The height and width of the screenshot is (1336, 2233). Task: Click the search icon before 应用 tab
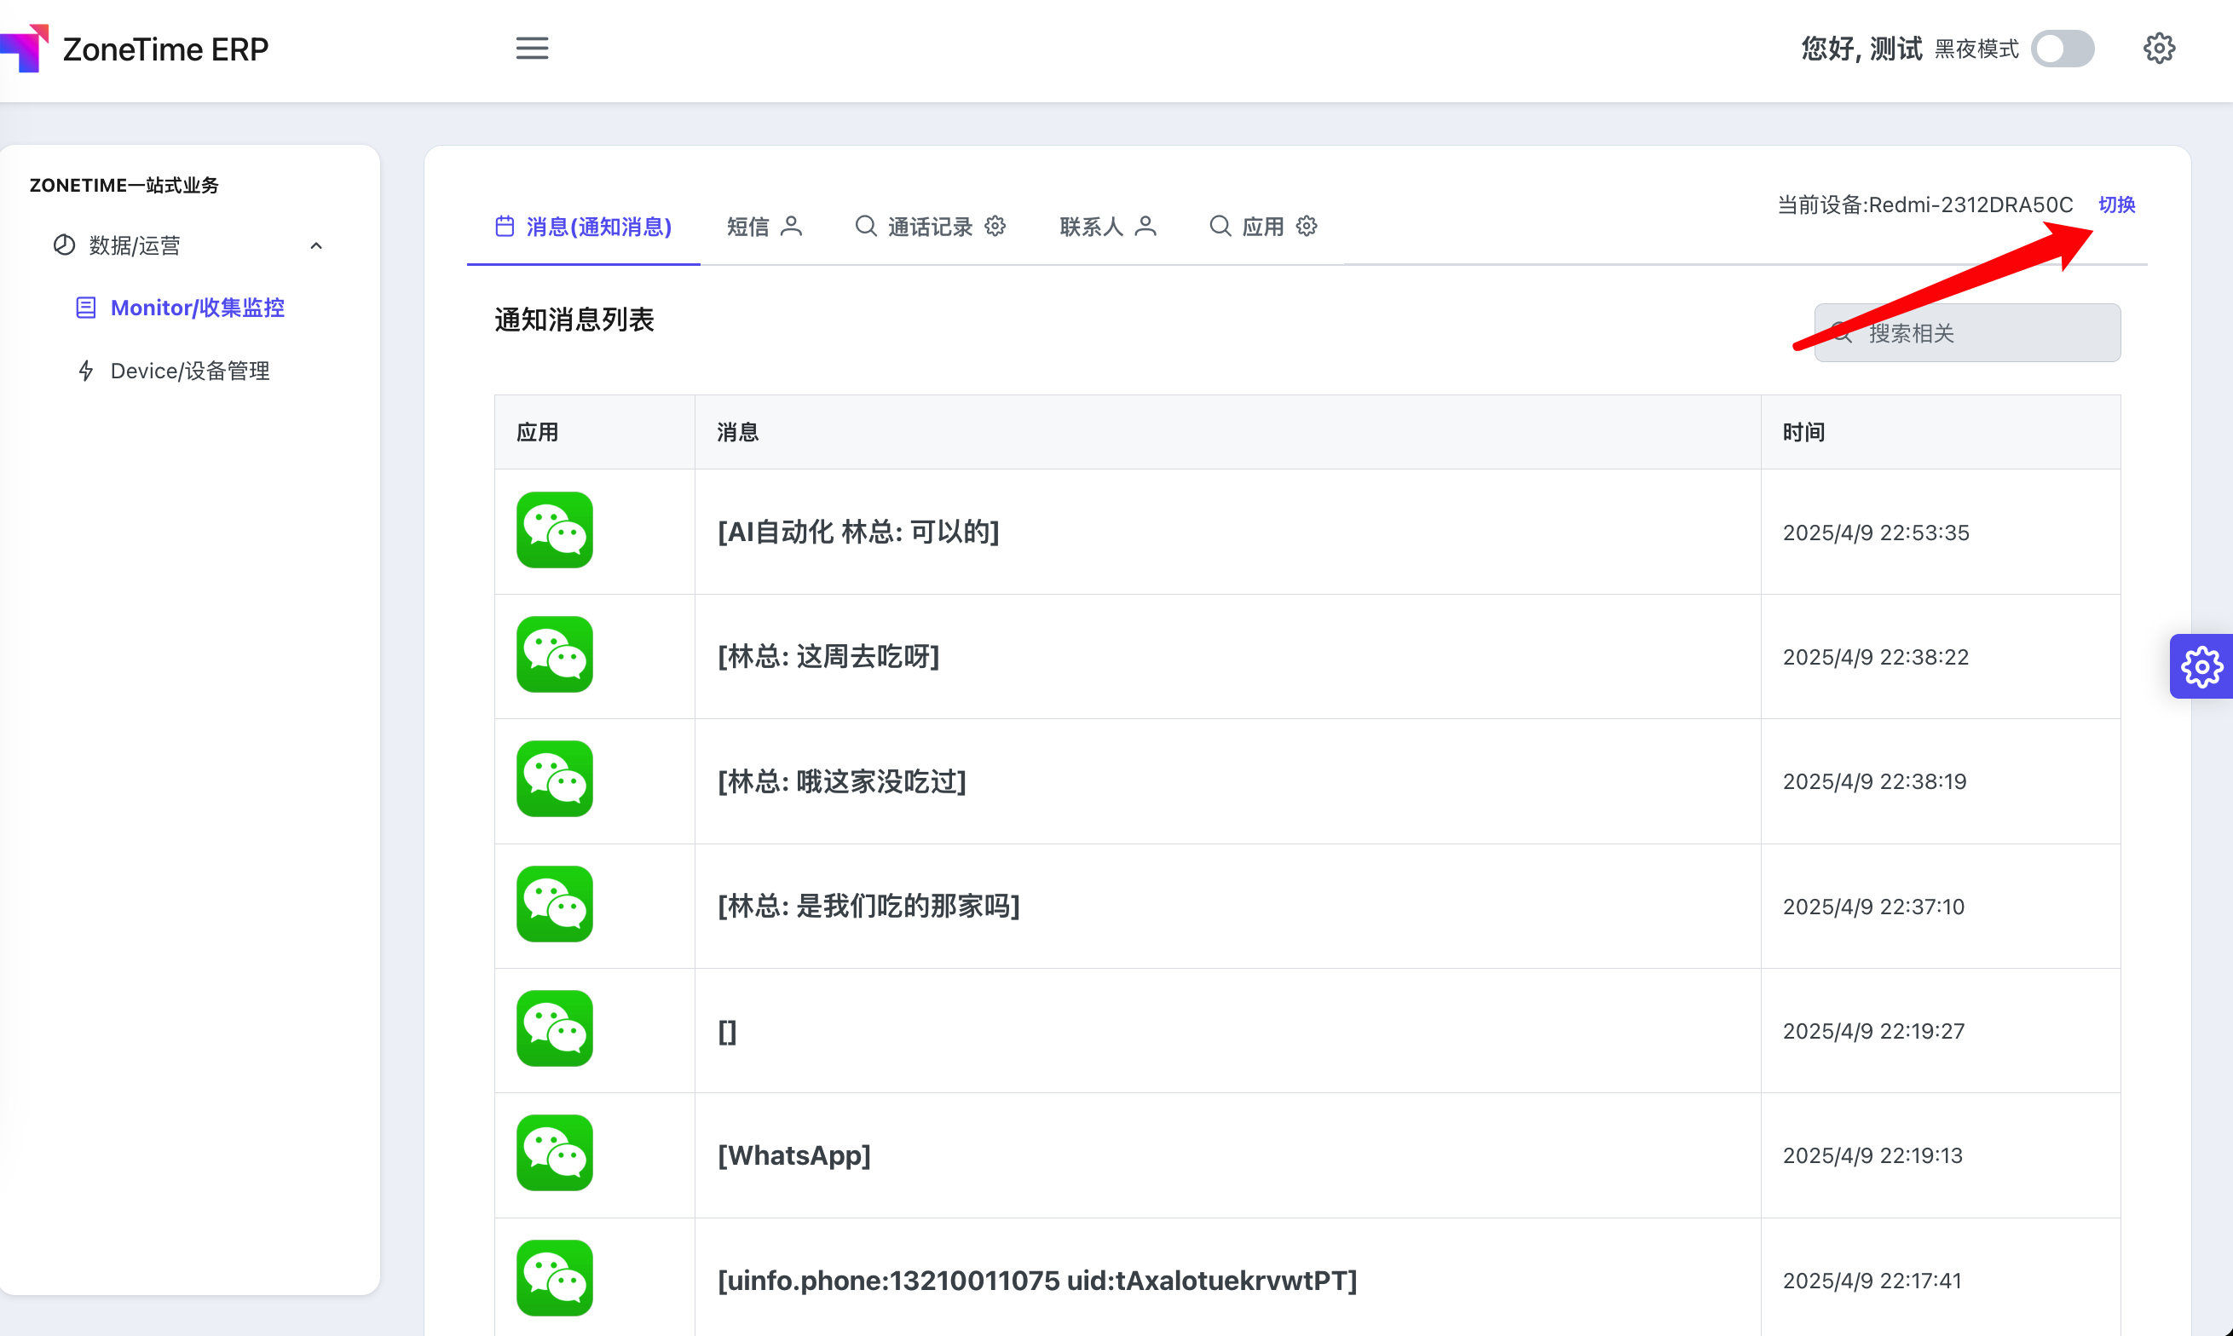click(1220, 226)
